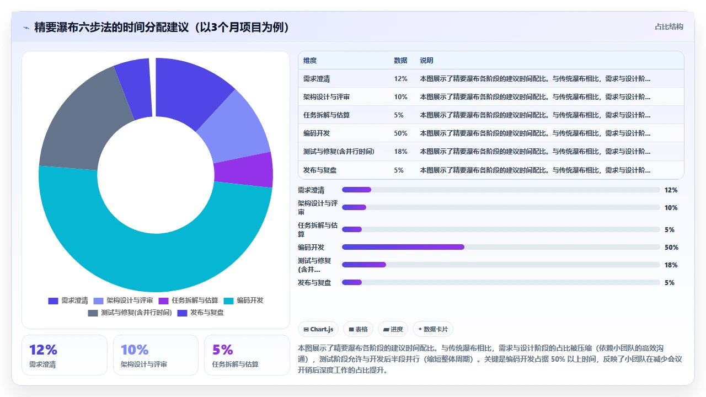This screenshot has width=706, height=397.
Task: Click the 表格 tag
Action: [x=358, y=329]
